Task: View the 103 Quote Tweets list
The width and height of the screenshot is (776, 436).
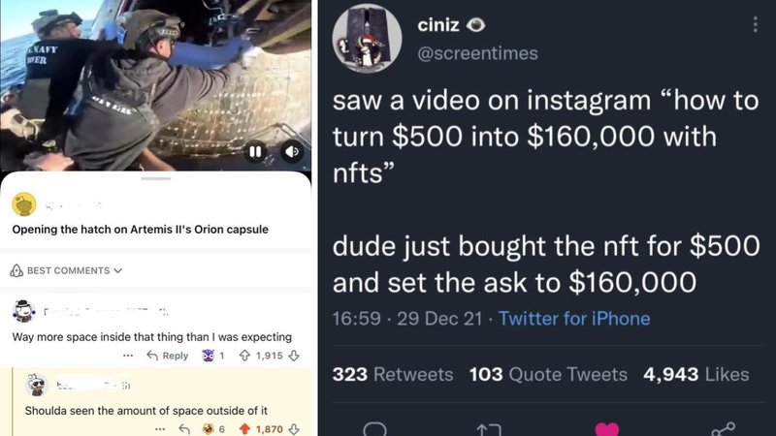Action: pos(548,374)
